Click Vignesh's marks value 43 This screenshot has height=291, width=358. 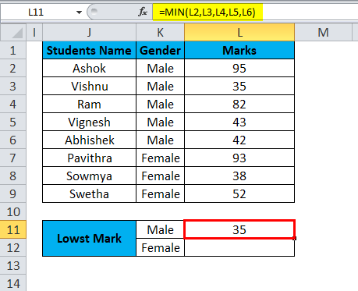pyautogui.click(x=239, y=122)
